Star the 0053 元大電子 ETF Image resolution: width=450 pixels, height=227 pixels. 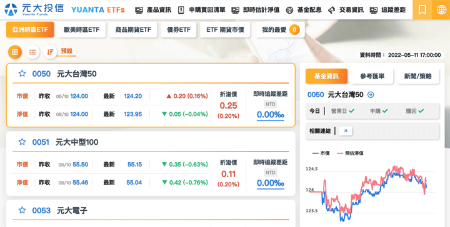(22, 210)
